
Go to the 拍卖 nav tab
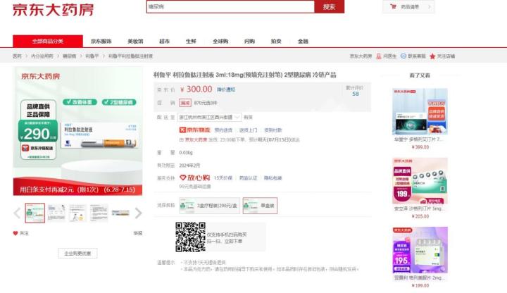[x=276, y=42]
